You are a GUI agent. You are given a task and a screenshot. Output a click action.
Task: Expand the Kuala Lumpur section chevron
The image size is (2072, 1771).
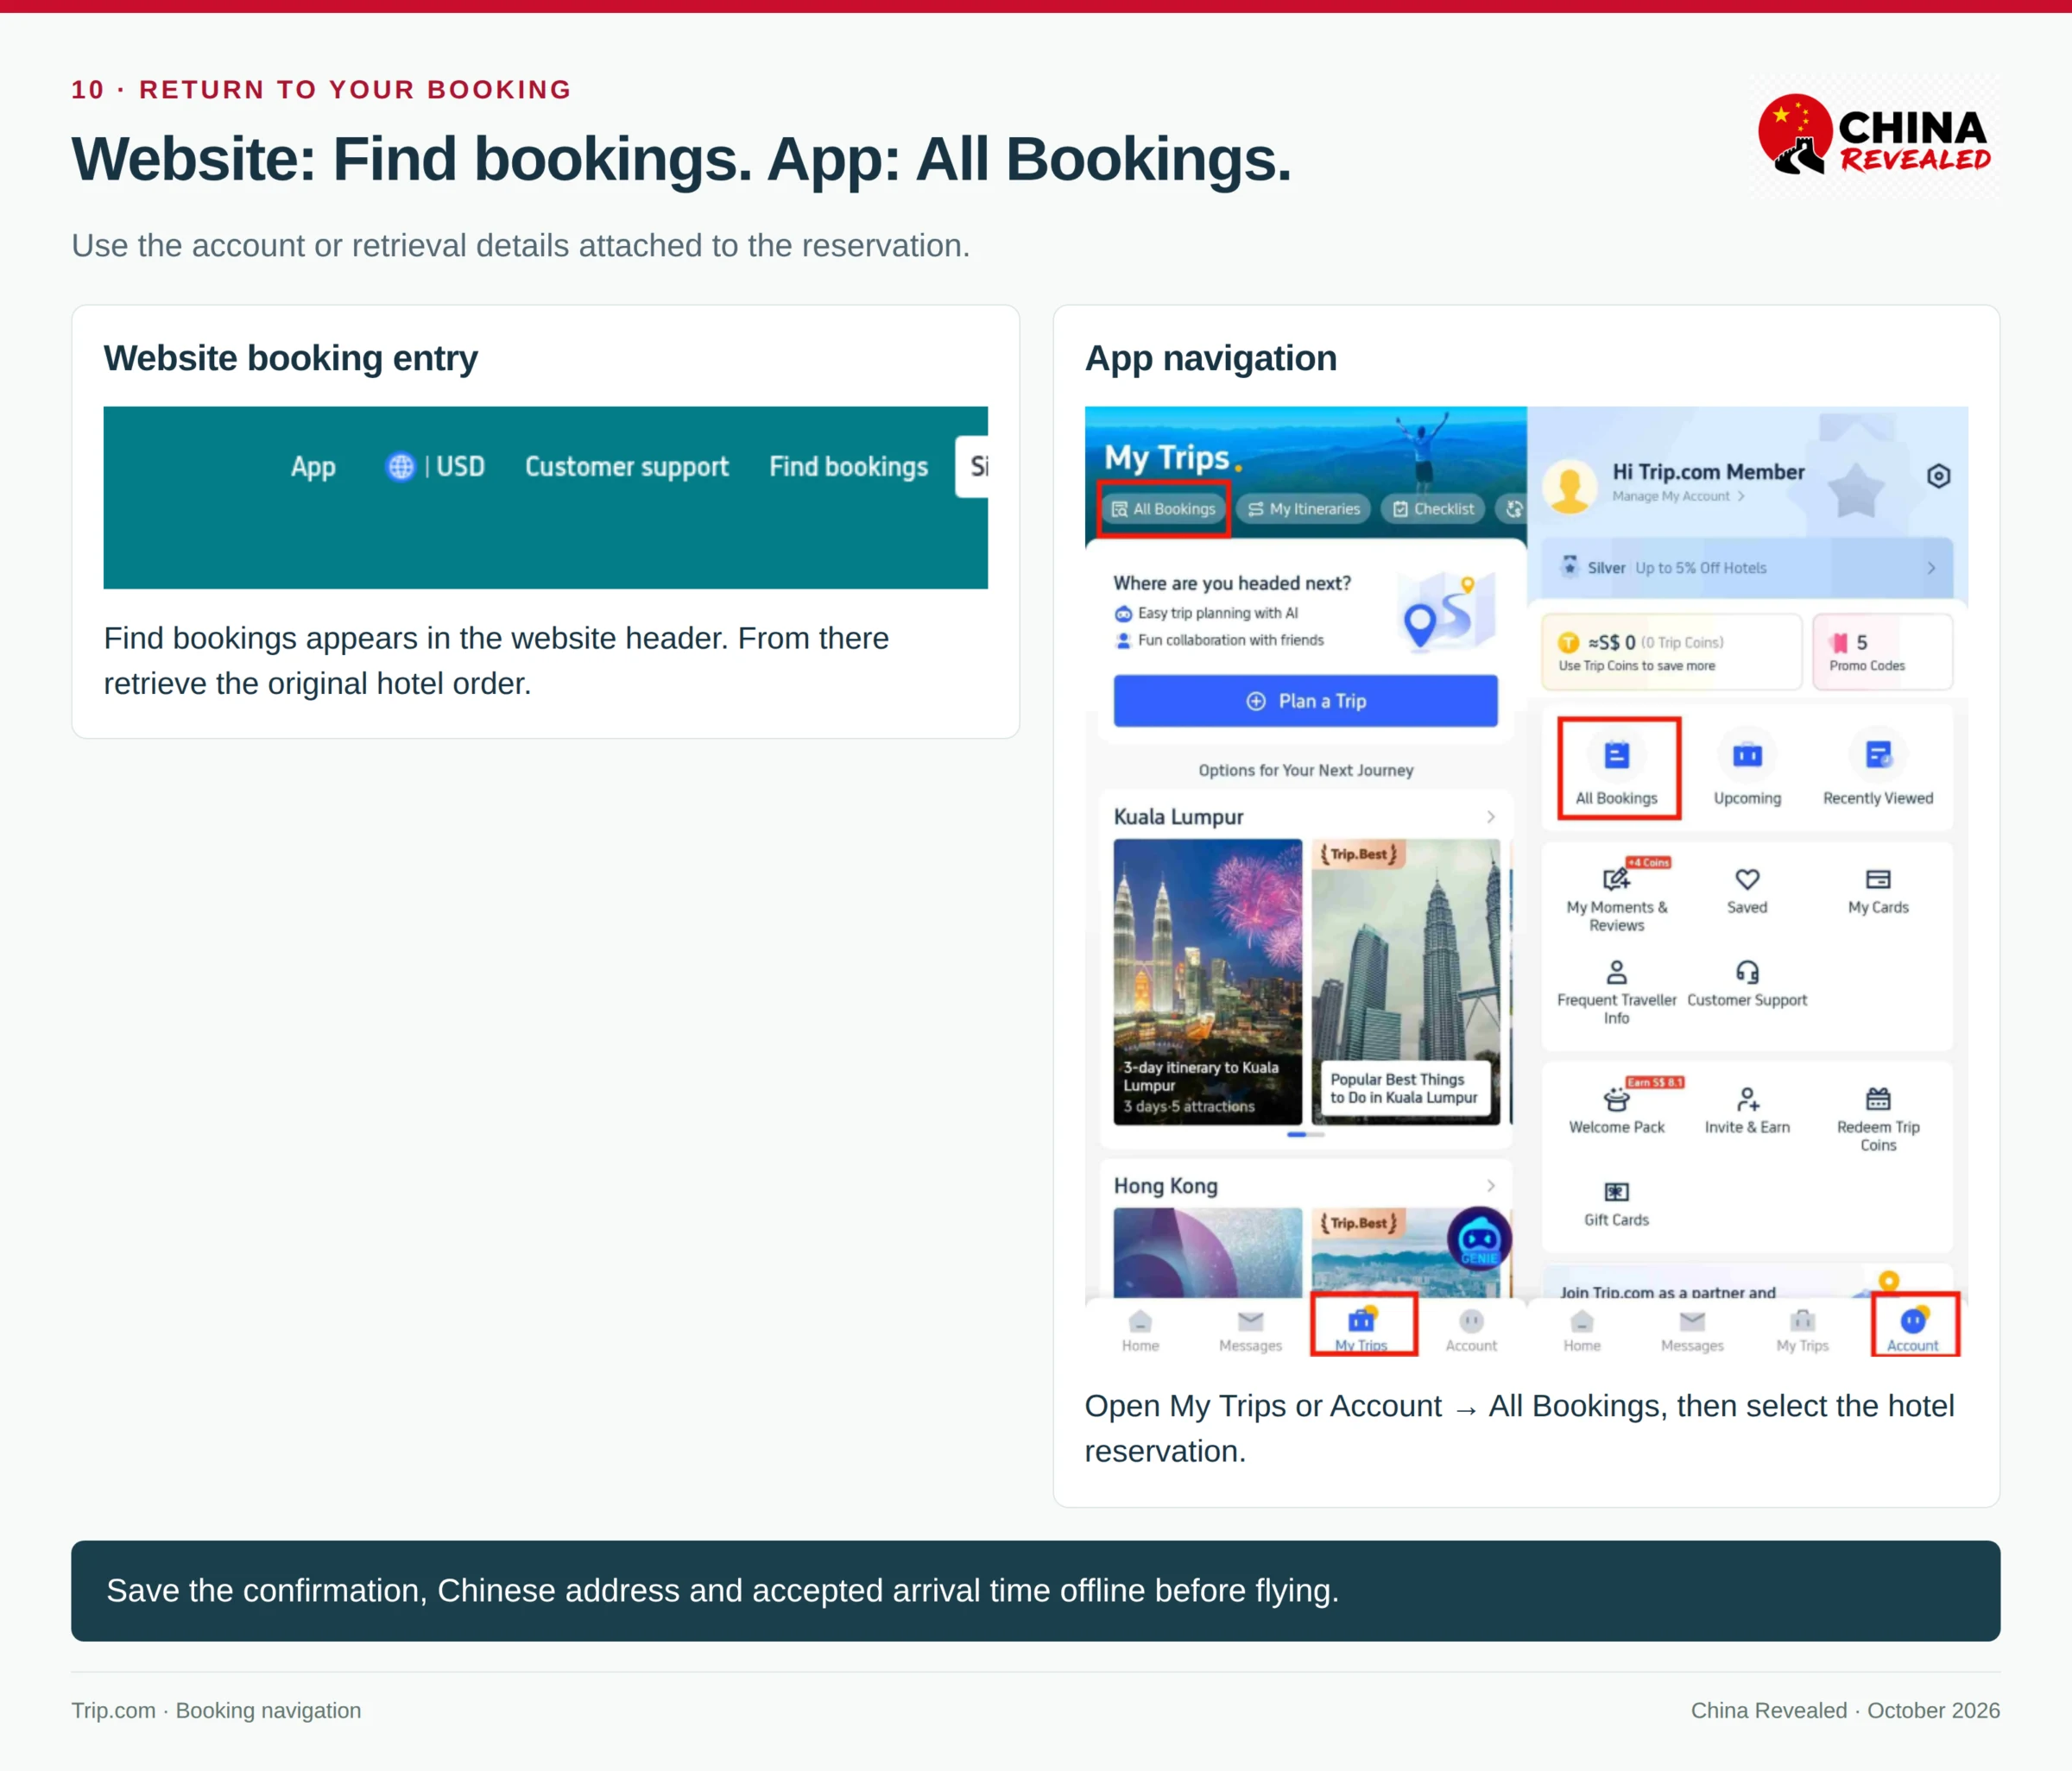tap(1491, 816)
